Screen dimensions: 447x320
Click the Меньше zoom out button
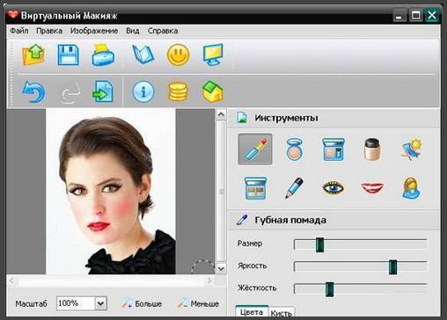[199, 304]
